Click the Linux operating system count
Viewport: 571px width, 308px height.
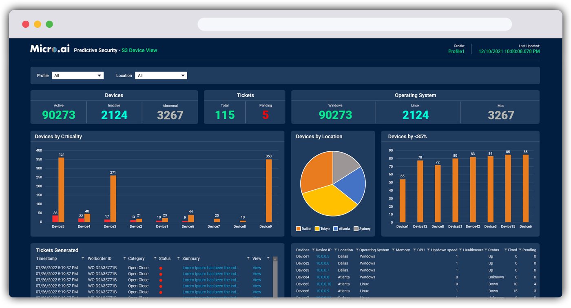pyautogui.click(x=416, y=115)
